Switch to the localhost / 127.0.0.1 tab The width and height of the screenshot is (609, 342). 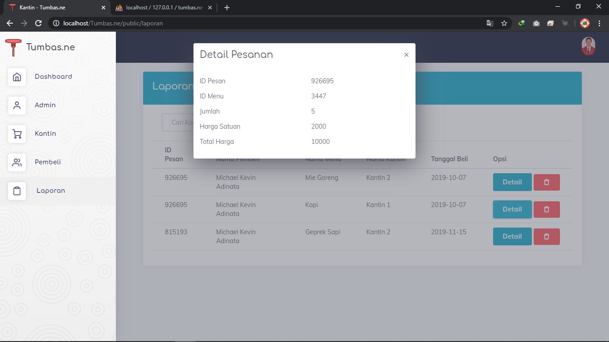pos(160,8)
